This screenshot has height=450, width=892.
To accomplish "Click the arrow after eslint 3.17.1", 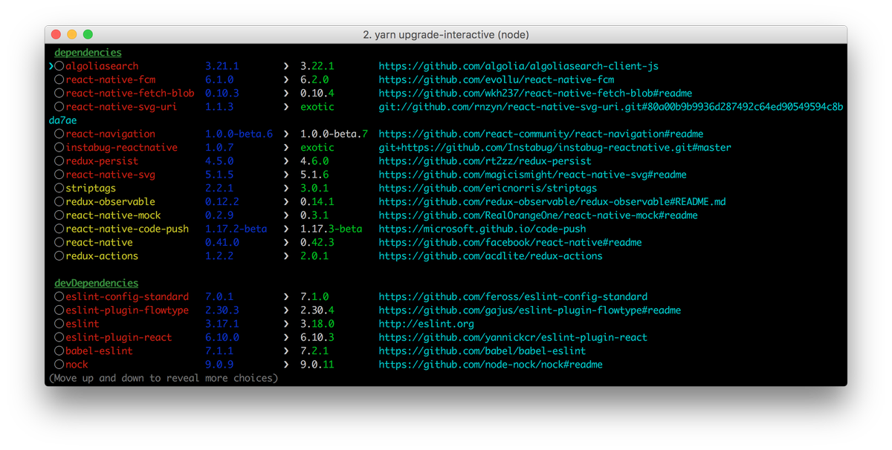I will [285, 324].
